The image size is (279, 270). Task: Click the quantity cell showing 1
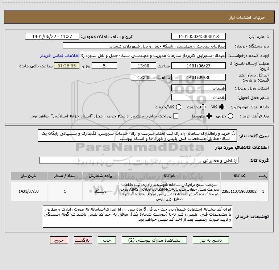[x=65, y=191]
